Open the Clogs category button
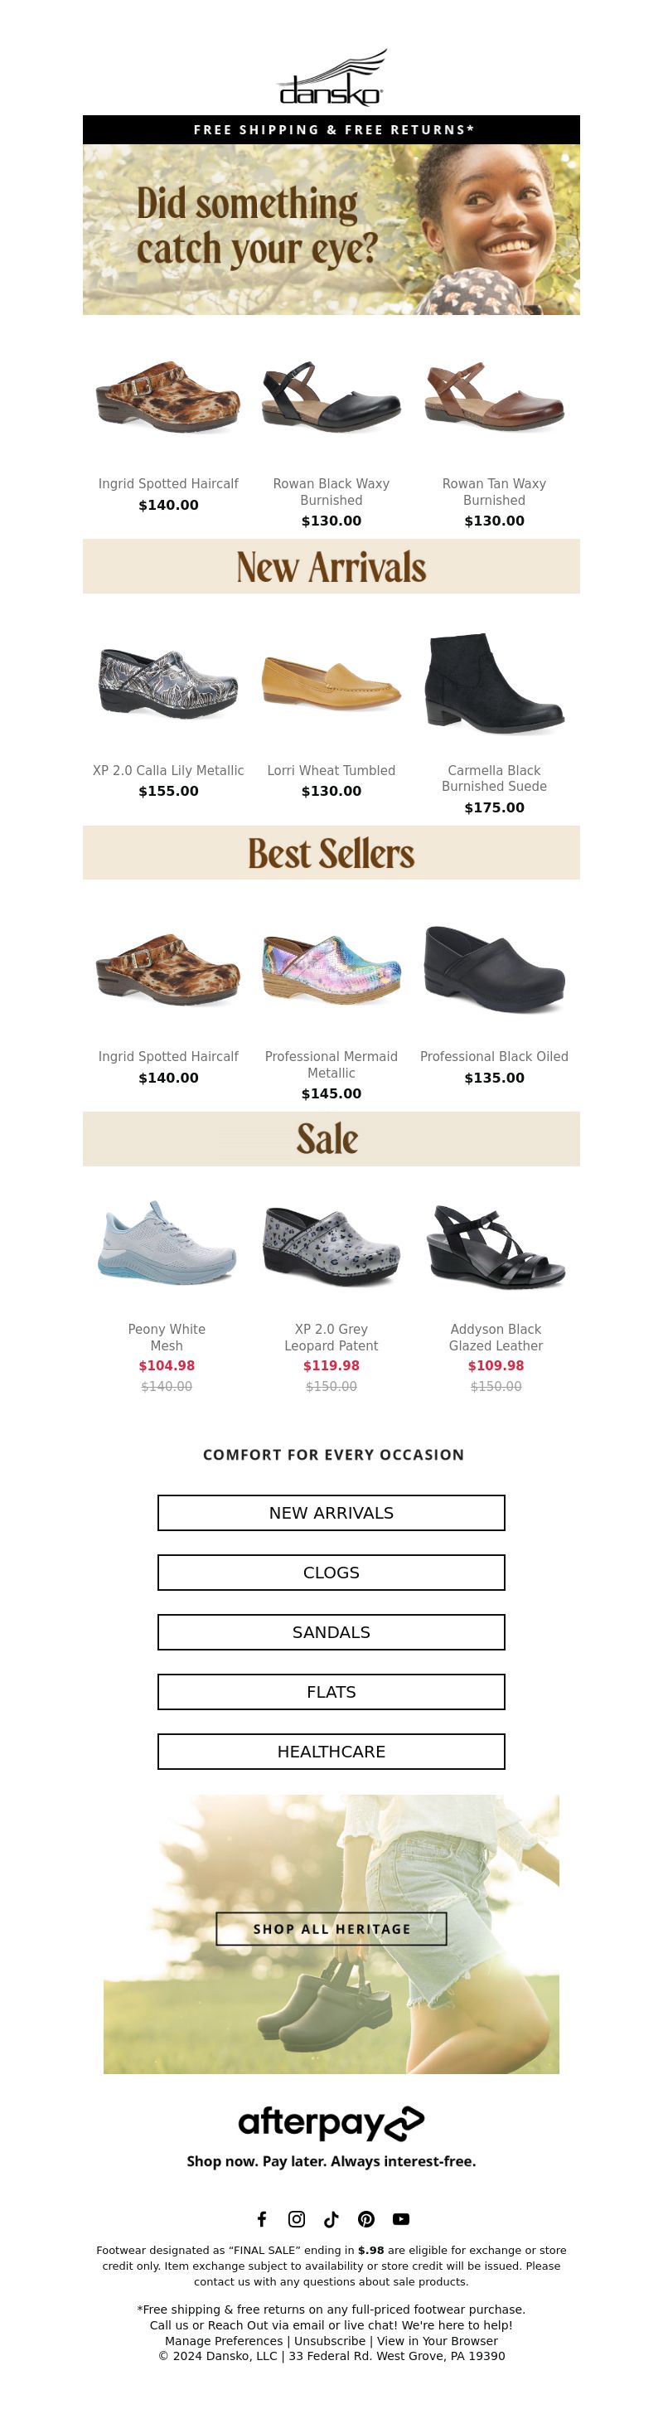This screenshot has height=2409, width=663. point(331,1572)
